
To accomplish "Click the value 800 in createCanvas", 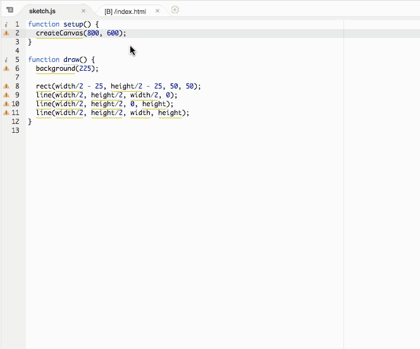I will tap(93, 33).
